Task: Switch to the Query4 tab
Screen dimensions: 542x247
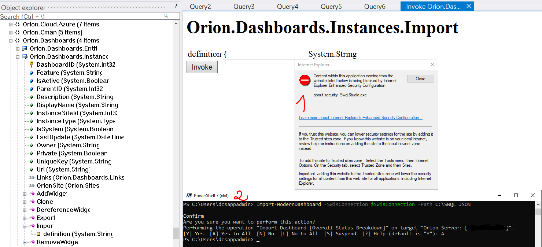Action: click(287, 7)
